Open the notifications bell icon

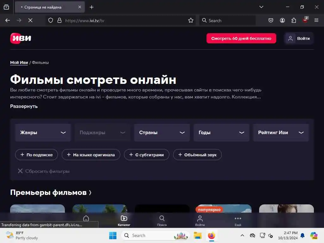302,235
